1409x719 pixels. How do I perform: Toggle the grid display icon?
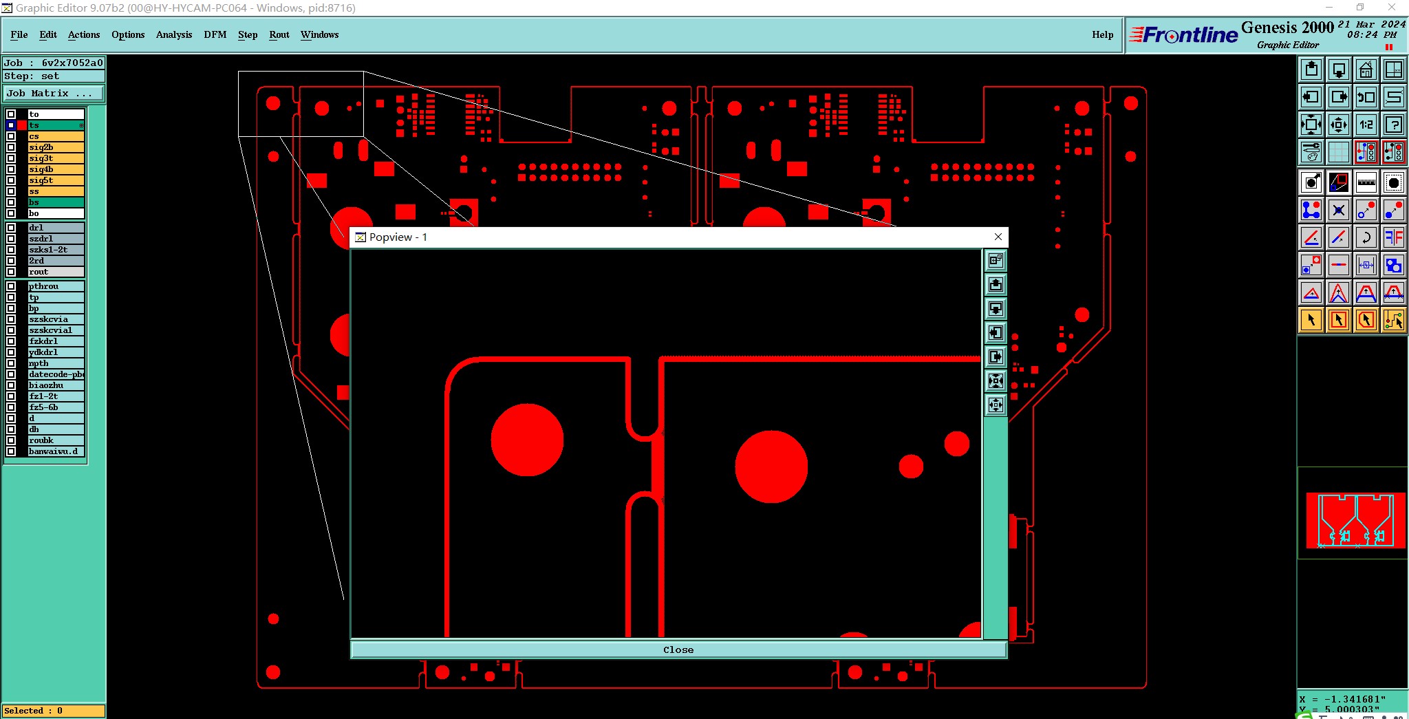click(x=1338, y=152)
